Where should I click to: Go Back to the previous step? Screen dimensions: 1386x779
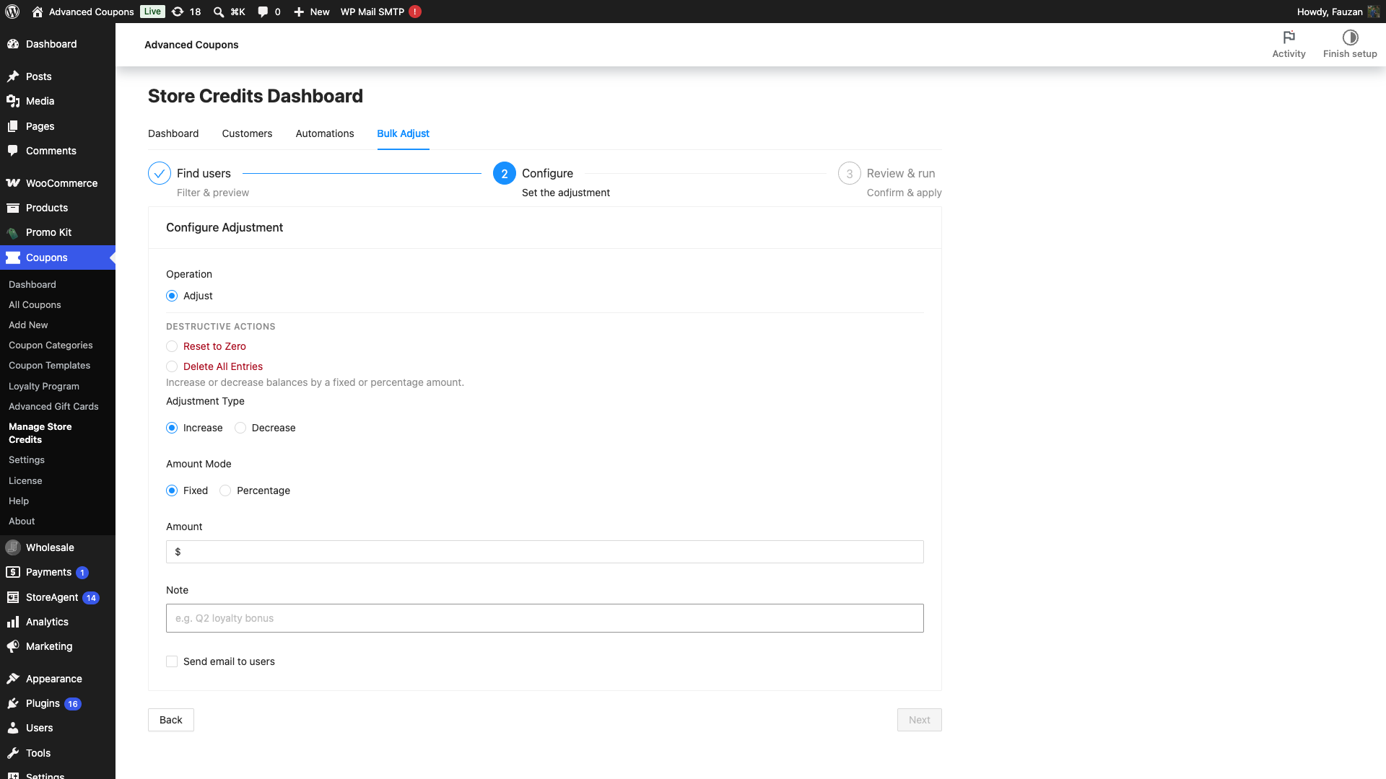tap(171, 720)
